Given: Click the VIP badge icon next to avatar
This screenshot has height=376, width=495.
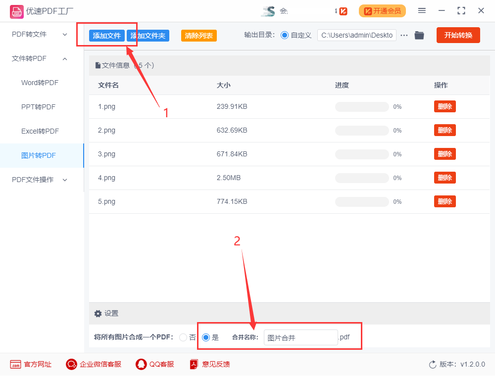Looking at the screenshot, I should point(343,11).
